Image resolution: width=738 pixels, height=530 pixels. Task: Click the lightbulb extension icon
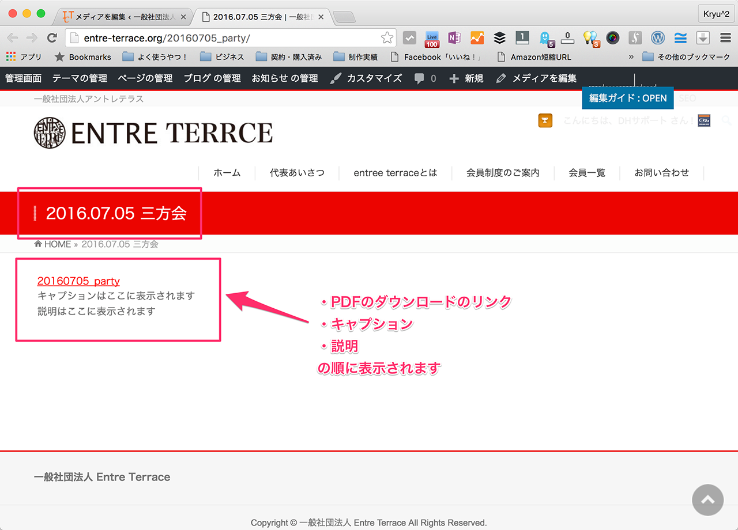point(590,38)
